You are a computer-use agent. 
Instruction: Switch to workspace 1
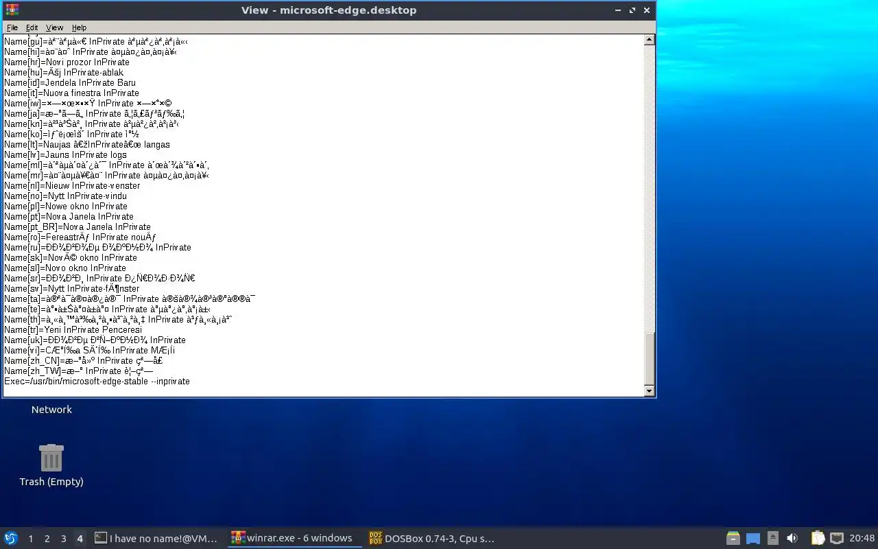tap(30, 539)
